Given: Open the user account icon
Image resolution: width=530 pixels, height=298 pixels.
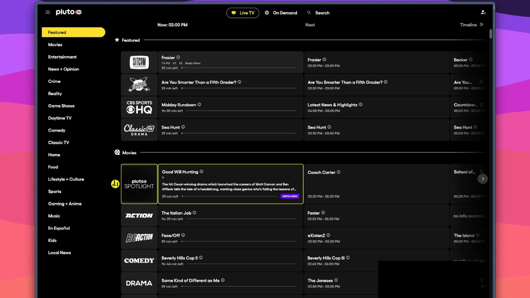Looking at the screenshot, I should (483, 12).
